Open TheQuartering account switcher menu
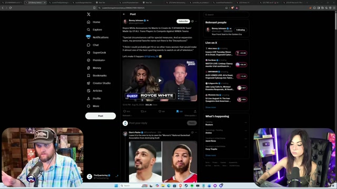 click(x=102, y=176)
